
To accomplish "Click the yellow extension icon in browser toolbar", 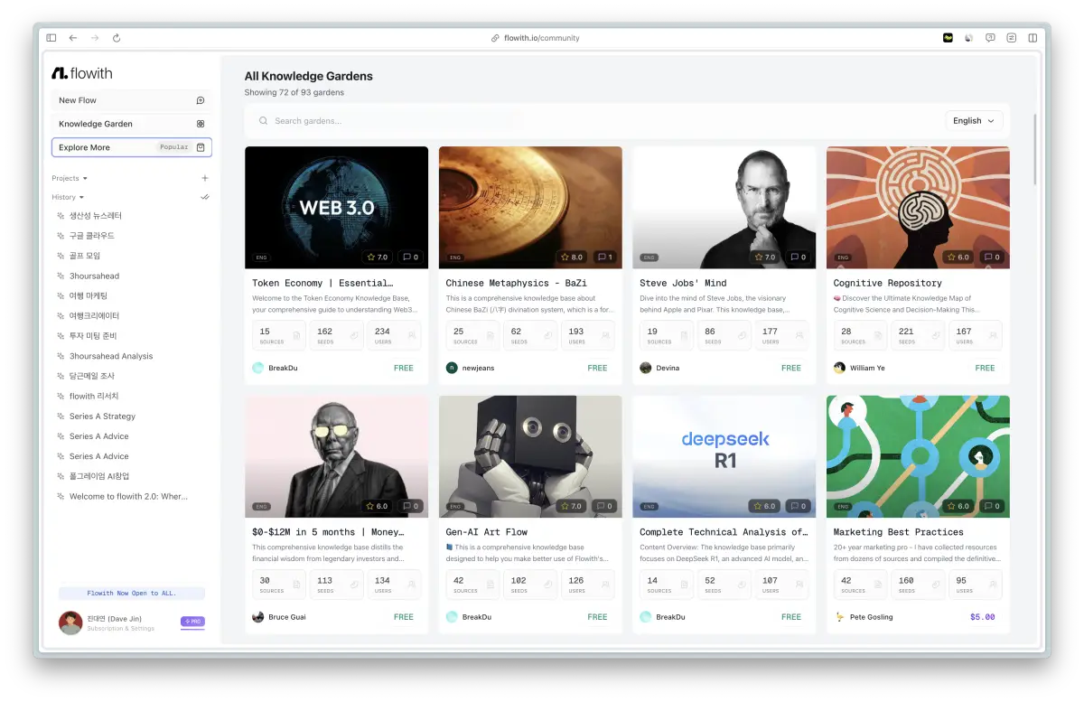I will pos(948,38).
